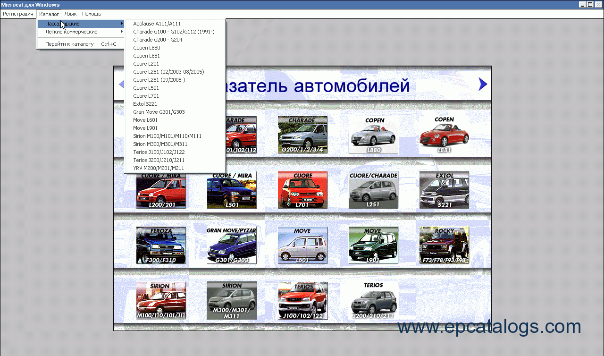Pick the Feroza F300/F310 tile
604x356 pixels.
(x=161, y=246)
